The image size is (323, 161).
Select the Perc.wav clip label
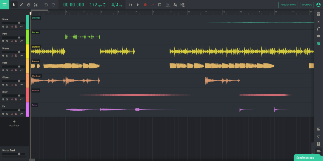pos(35,33)
